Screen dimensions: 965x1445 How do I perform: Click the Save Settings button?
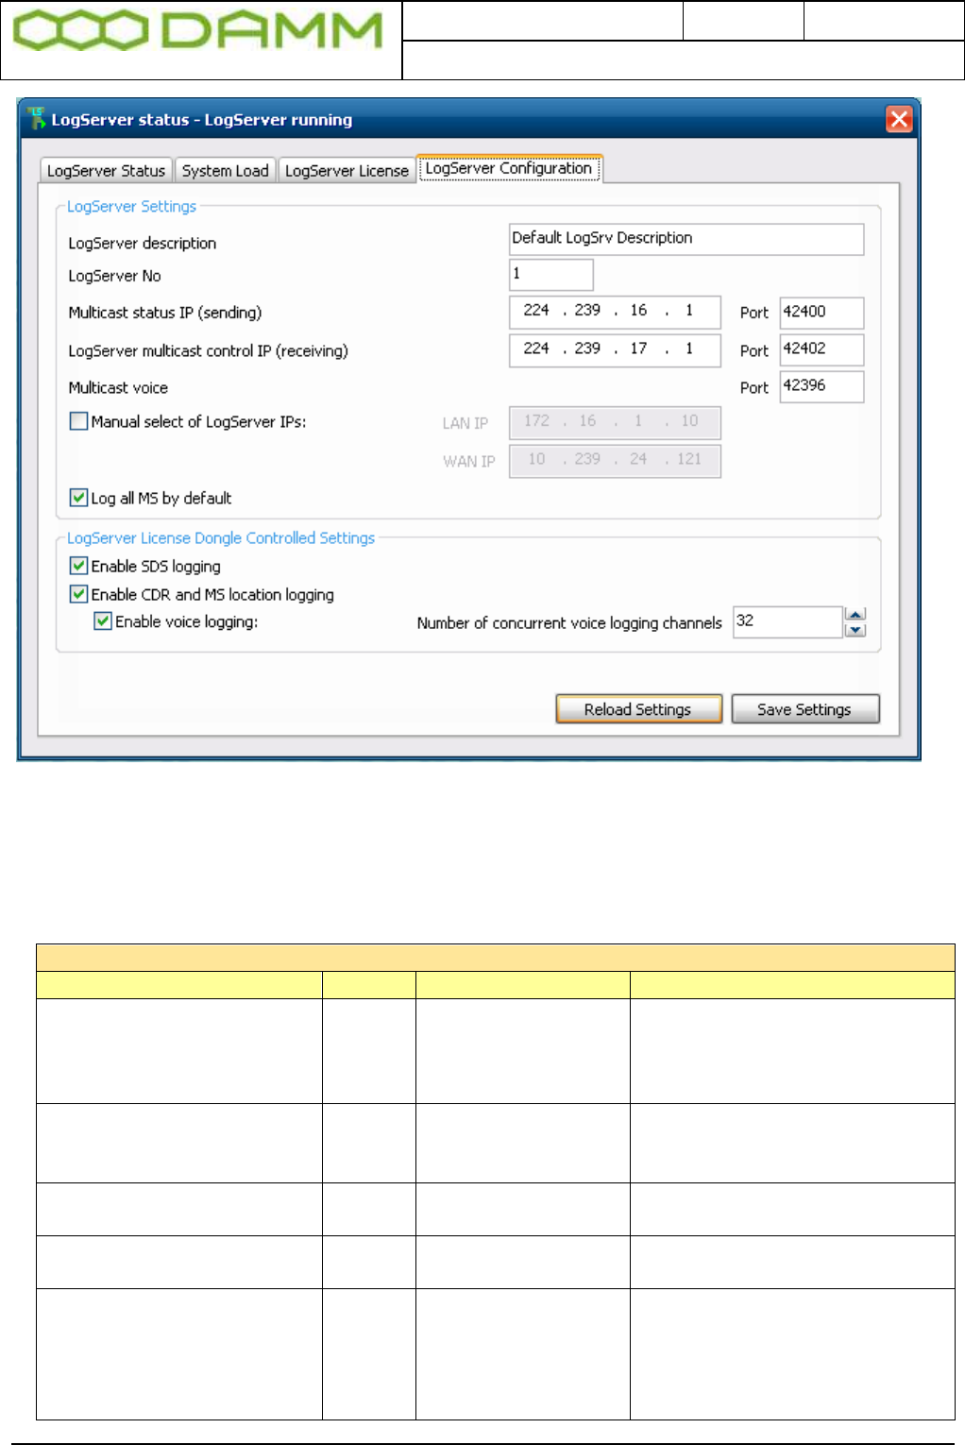(x=805, y=709)
